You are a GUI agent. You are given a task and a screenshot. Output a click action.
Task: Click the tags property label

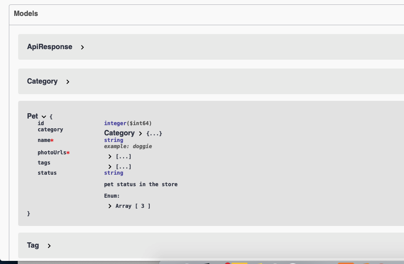[44, 163]
